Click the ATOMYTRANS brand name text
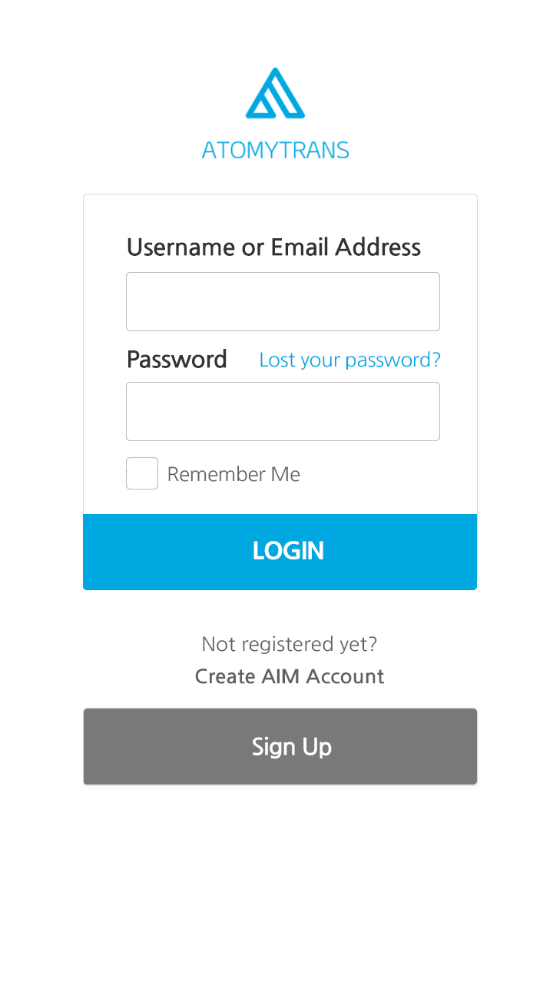This screenshot has height=999, width=553. click(x=275, y=150)
